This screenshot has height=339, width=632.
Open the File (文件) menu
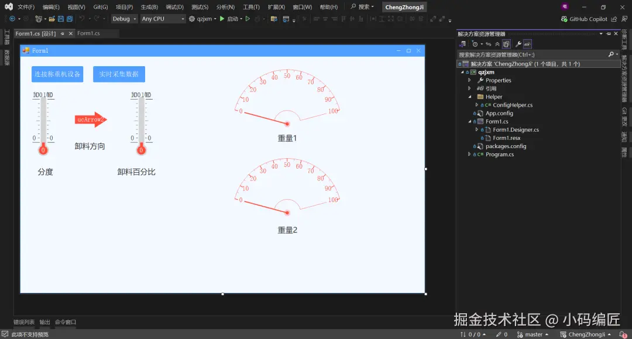point(26,7)
